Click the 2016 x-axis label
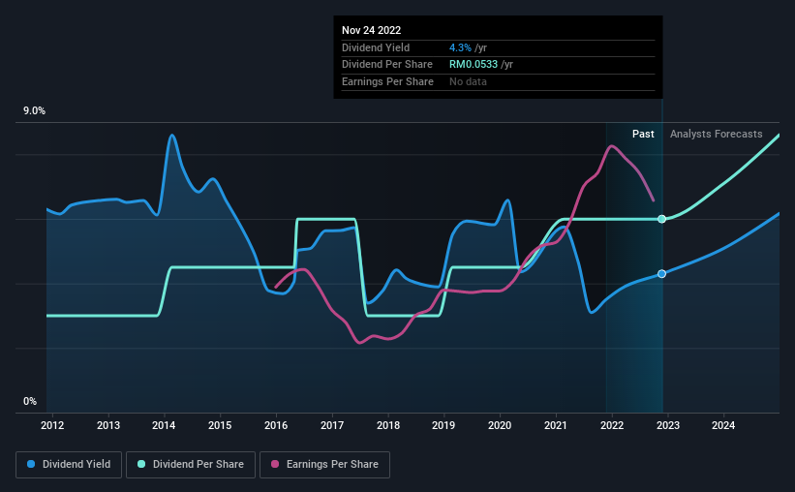 pyautogui.click(x=276, y=425)
